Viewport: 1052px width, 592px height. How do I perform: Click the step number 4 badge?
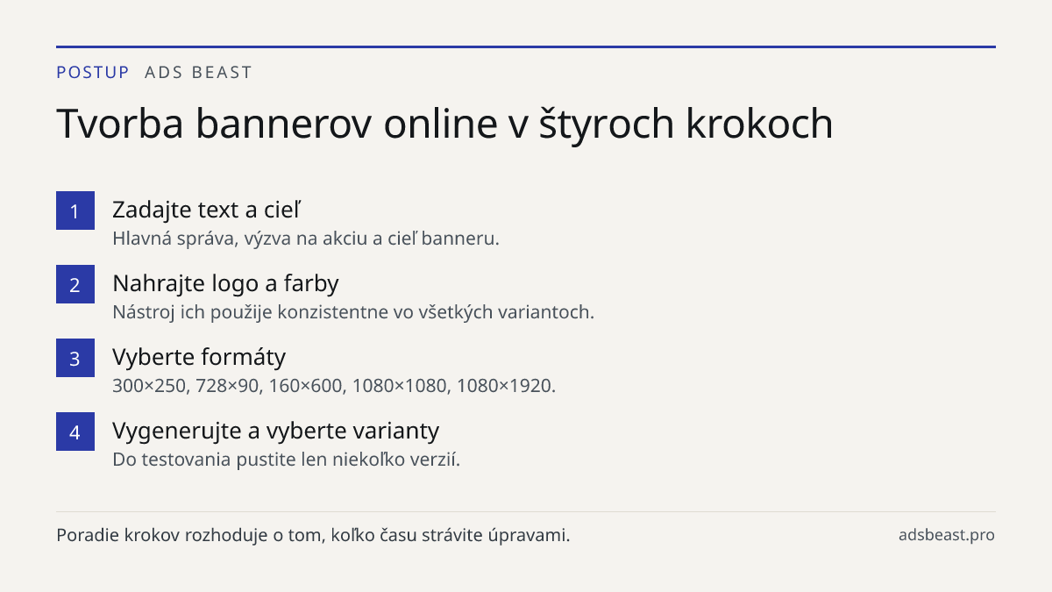[x=75, y=432]
